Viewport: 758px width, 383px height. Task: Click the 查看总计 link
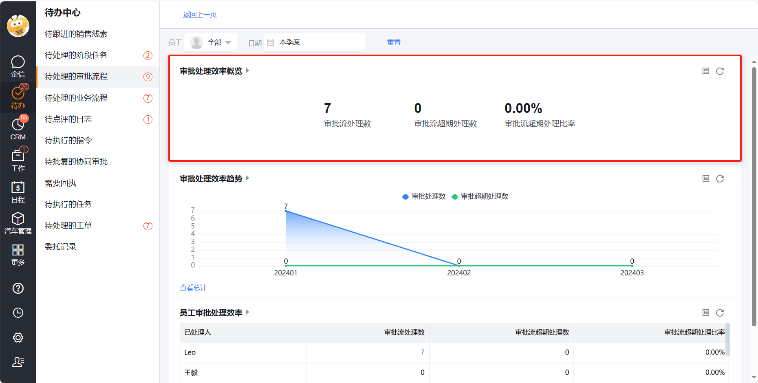pyautogui.click(x=193, y=288)
